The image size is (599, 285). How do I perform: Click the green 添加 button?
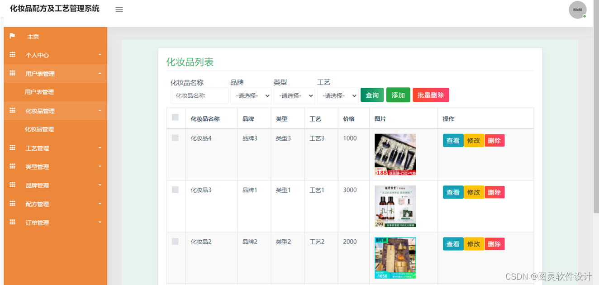tap(398, 95)
